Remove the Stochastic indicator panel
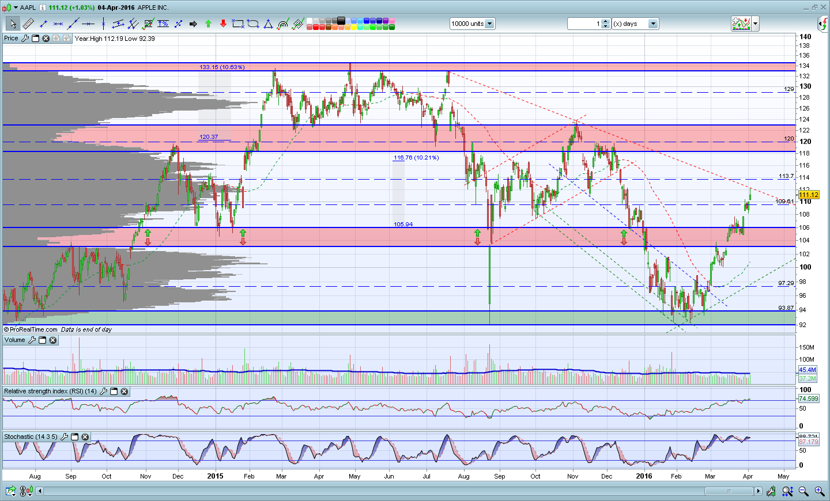The image size is (830, 501). pyautogui.click(x=85, y=437)
